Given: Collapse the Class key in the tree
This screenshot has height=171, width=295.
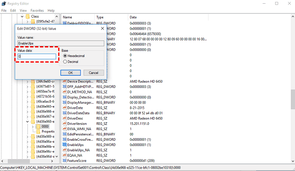Looking at the screenshot, I should [22, 16].
